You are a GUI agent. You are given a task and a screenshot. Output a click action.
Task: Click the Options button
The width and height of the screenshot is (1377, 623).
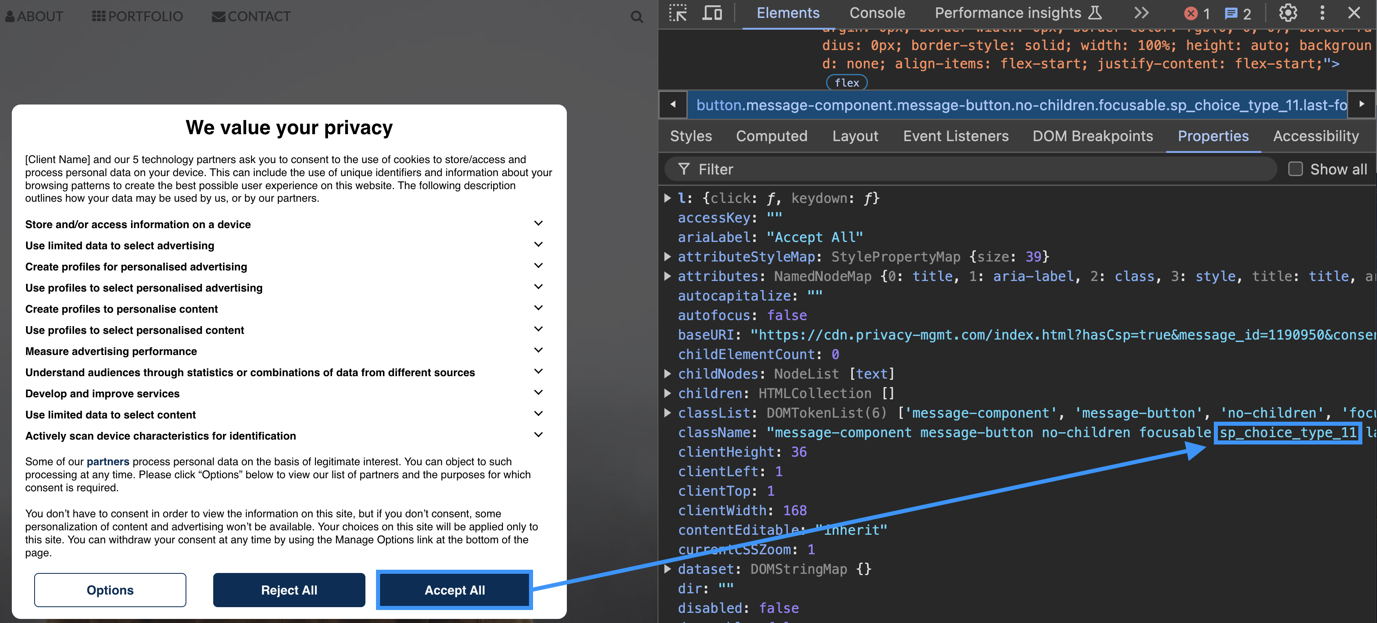click(110, 590)
